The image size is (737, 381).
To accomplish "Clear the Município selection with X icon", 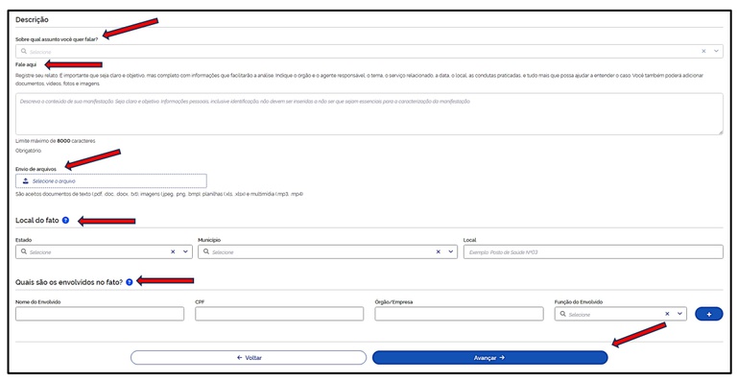I will [438, 251].
